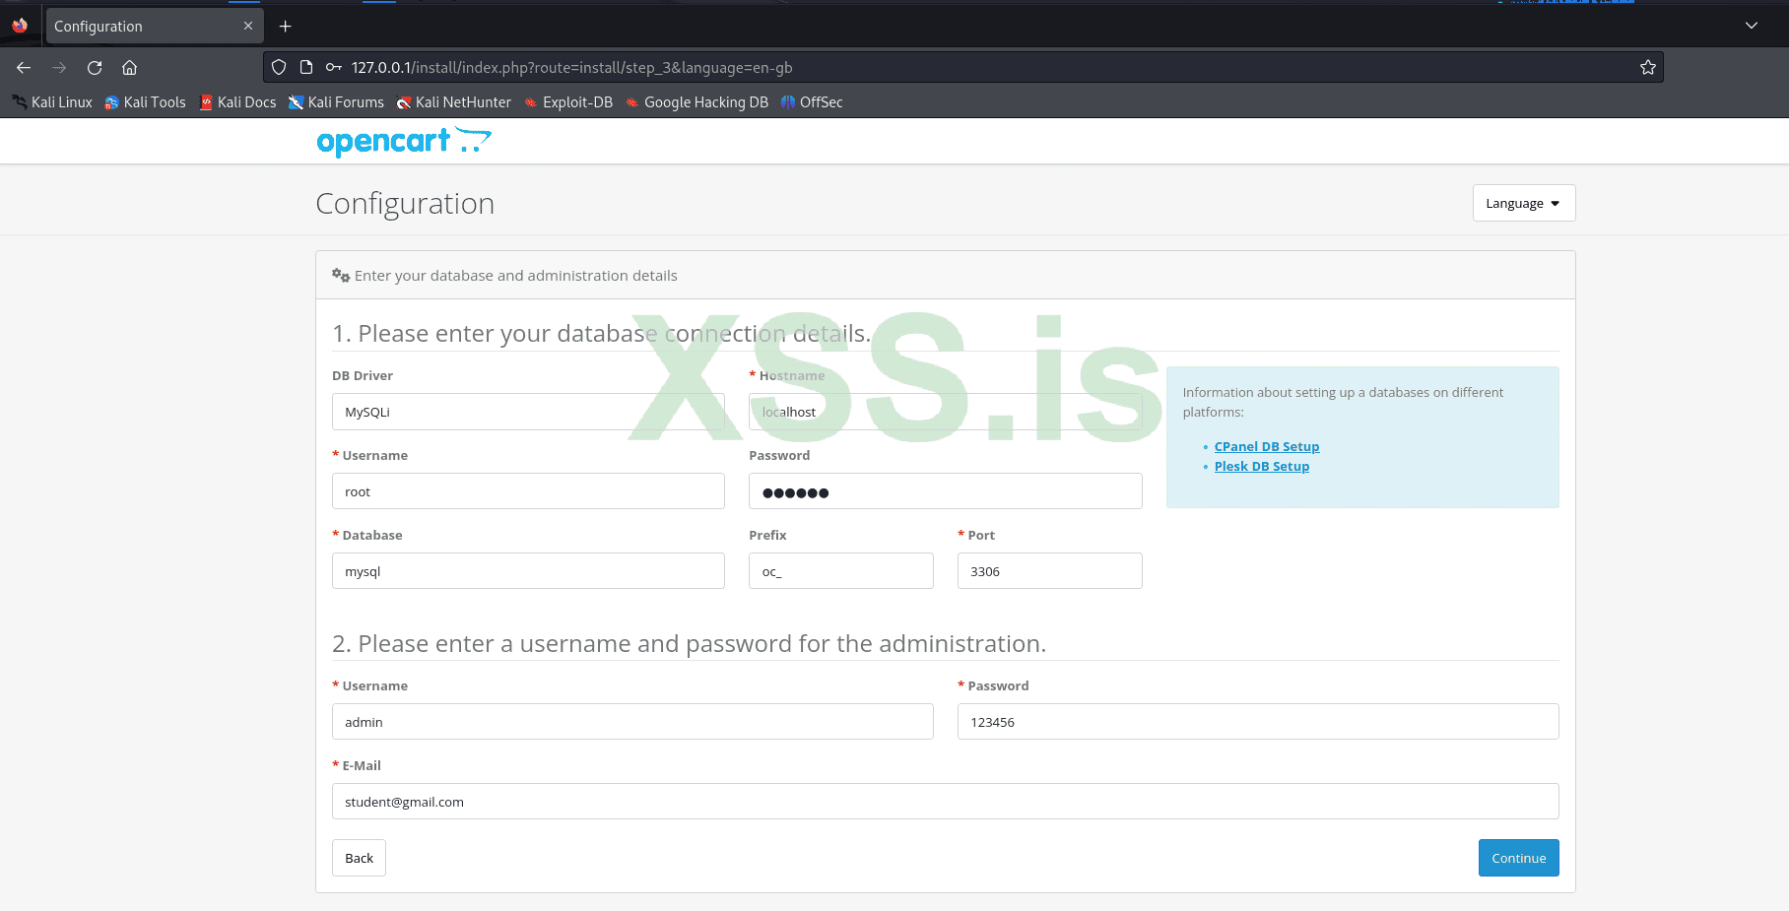Click the Prefix field containing oc_

click(x=841, y=571)
